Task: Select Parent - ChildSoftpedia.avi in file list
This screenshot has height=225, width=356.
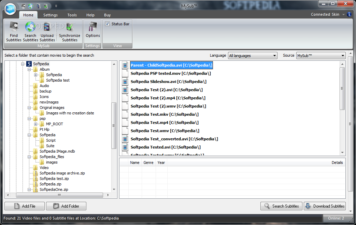Action: click(171, 65)
